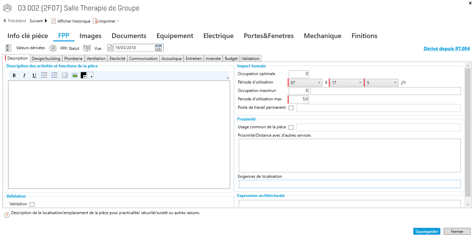Image resolution: width=474 pixels, height=238 pixels.
Task: Click the Afficher historique icon
Action: point(54,21)
